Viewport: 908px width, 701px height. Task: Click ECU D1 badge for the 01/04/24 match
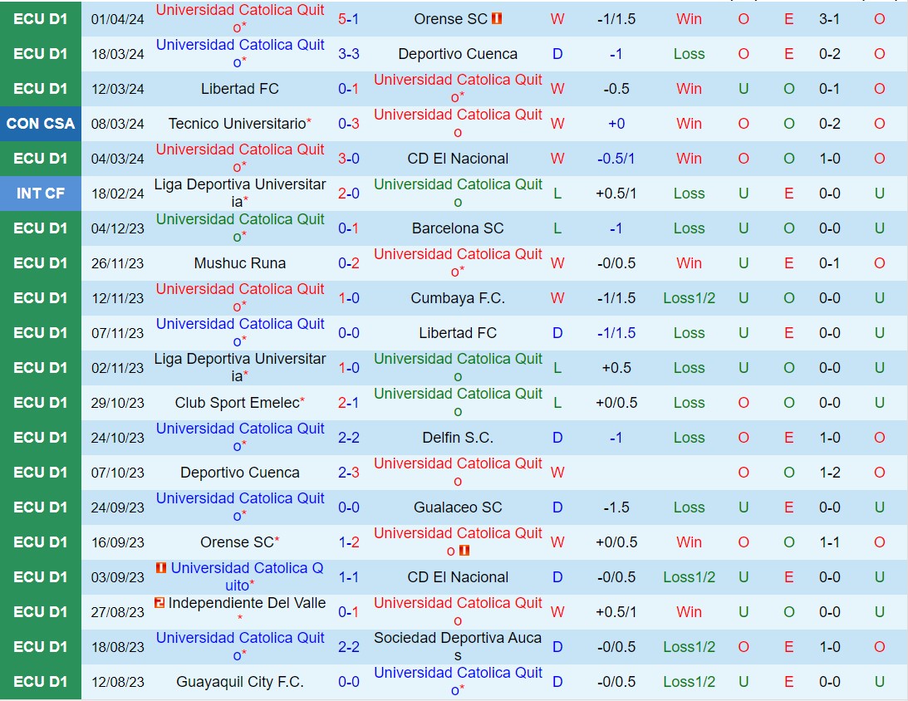point(41,19)
